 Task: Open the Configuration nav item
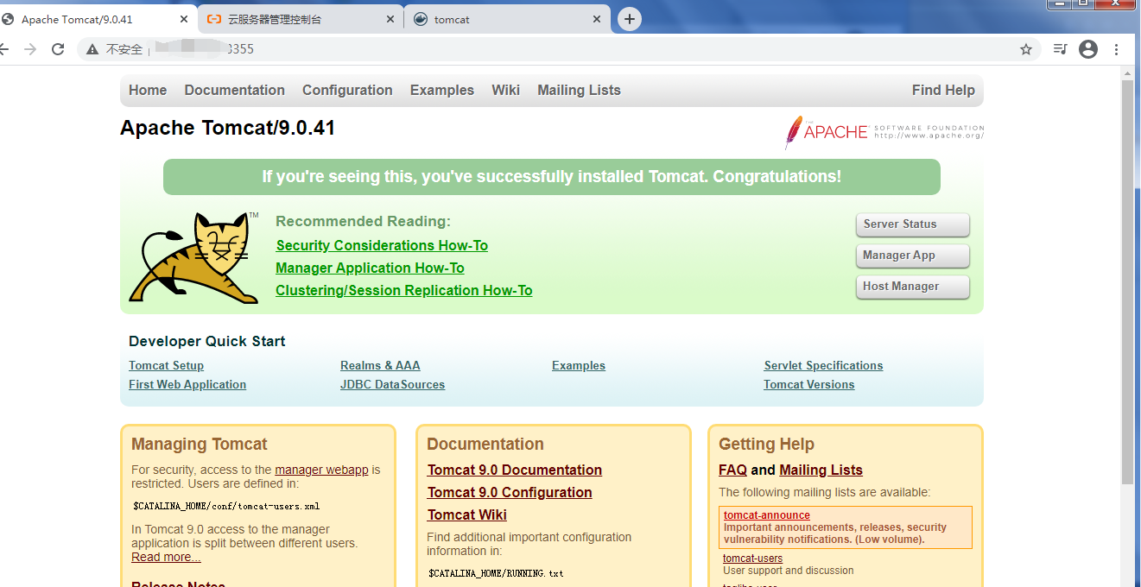tap(347, 90)
